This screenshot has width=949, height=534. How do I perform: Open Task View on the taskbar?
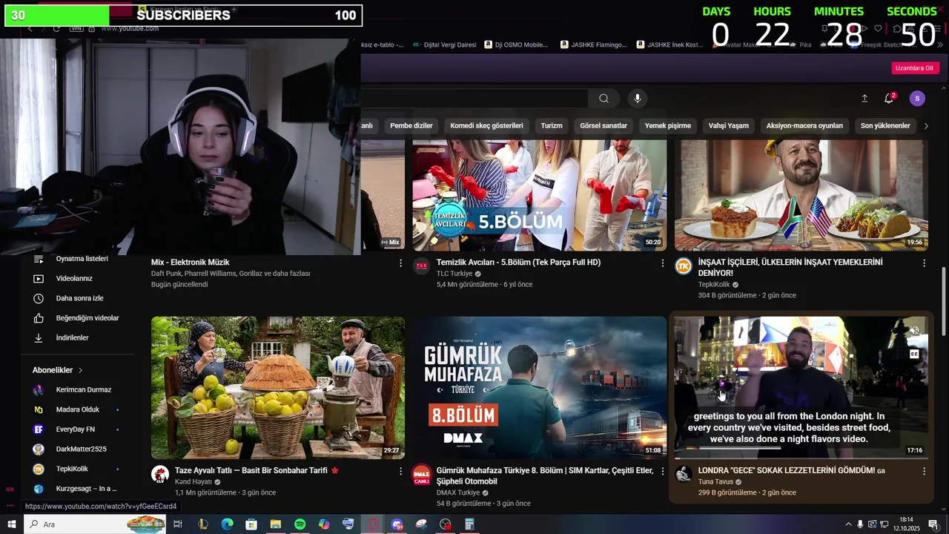tap(178, 524)
